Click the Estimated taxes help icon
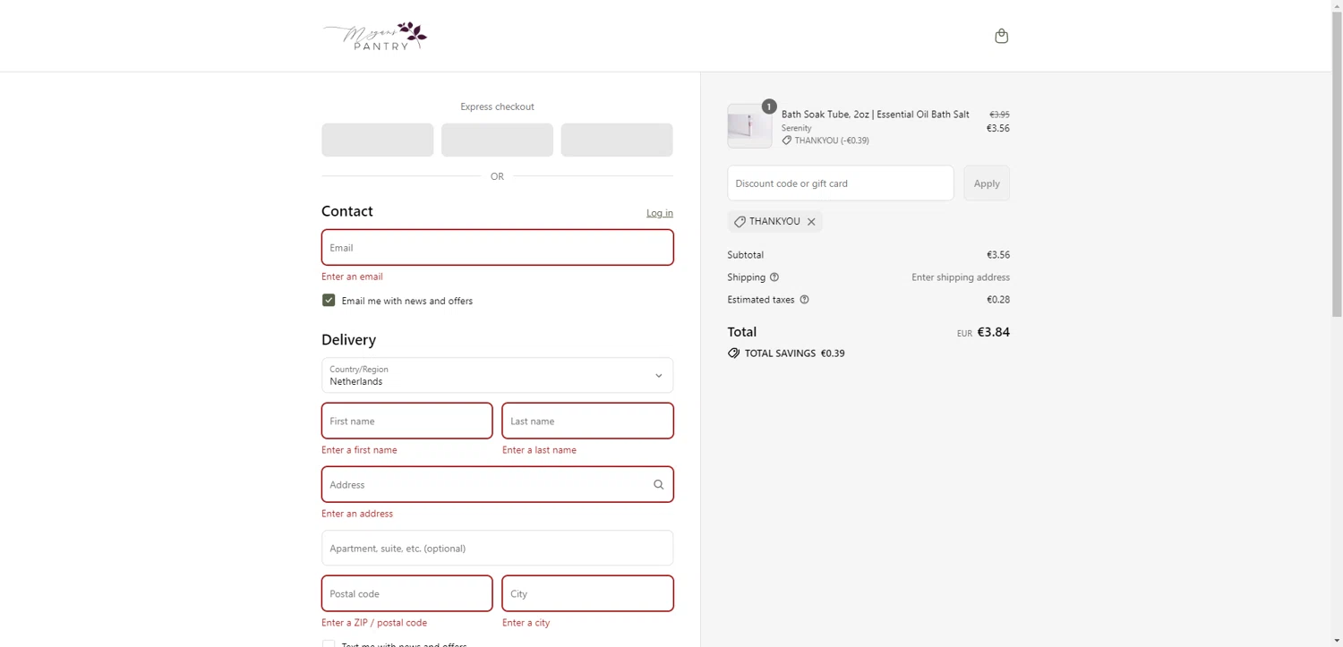The height and width of the screenshot is (647, 1343). 804,300
